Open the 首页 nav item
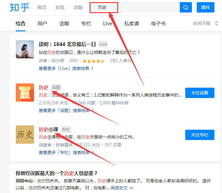 click(x=42, y=7)
